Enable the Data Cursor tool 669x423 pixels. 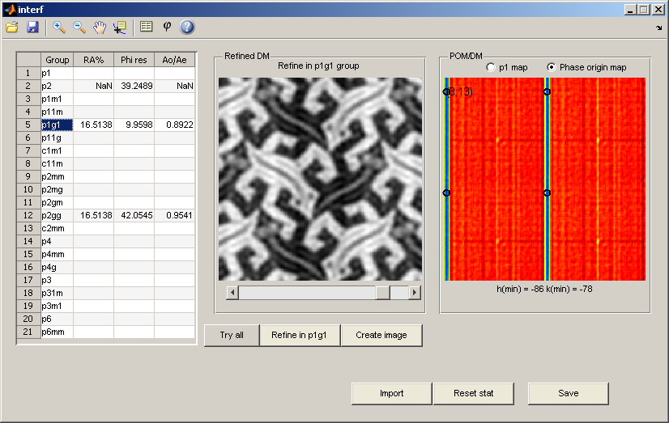[x=120, y=27]
